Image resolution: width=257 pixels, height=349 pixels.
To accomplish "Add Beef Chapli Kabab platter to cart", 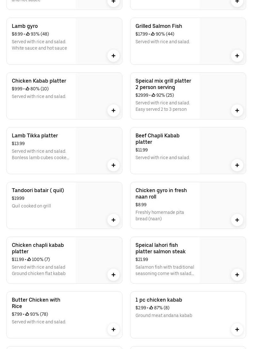I will [x=237, y=165].
